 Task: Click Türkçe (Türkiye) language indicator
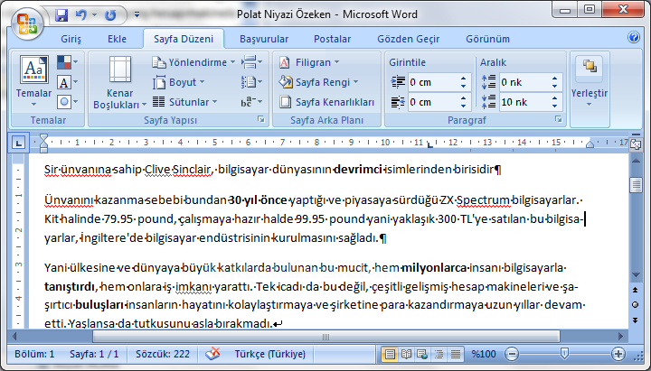269,354
